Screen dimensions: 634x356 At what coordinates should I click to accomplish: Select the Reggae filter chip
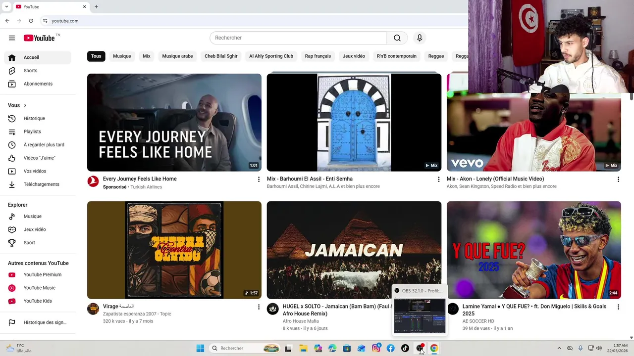[436, 56]
